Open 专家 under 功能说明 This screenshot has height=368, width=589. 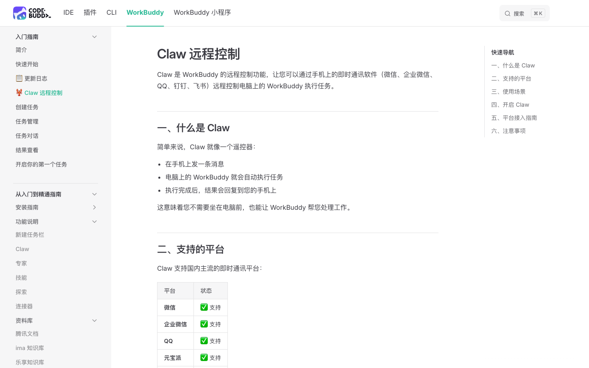pos(21,263)
